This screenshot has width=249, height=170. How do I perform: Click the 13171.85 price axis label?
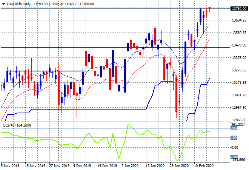point(239,82)
